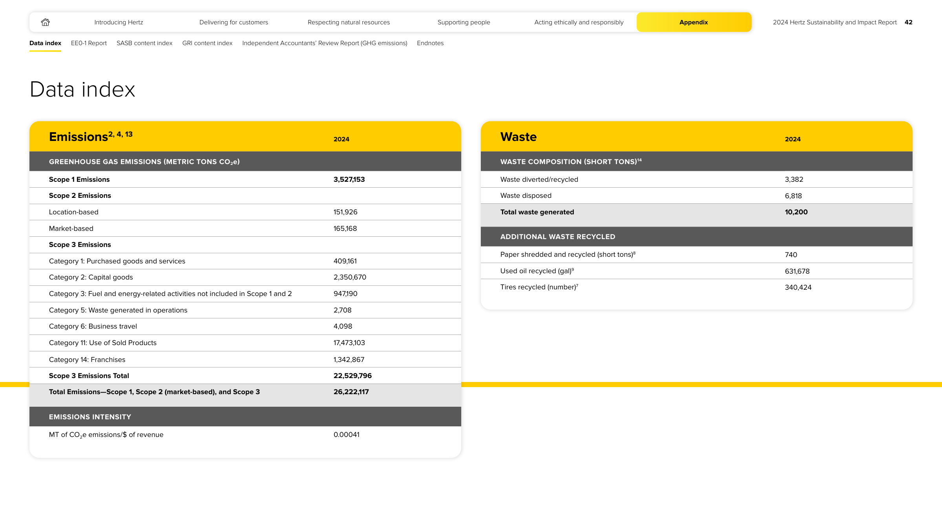This screenshot has height=530, width=942.
Task: Open Acting ethically and responsibly section
Action: tap(579, 22)
